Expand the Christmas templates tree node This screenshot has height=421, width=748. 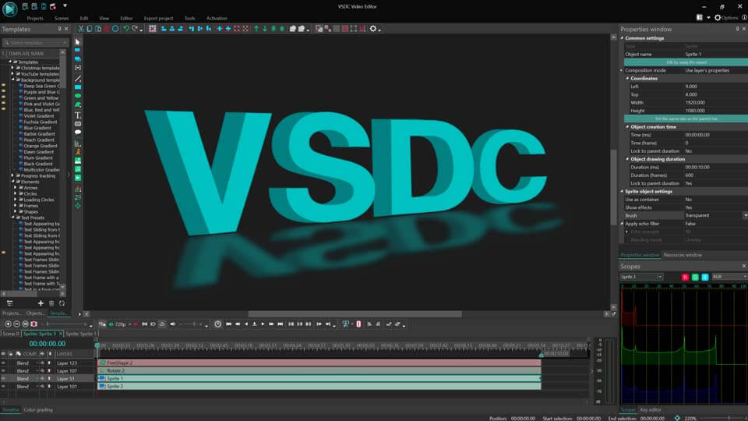pos(13,68)
